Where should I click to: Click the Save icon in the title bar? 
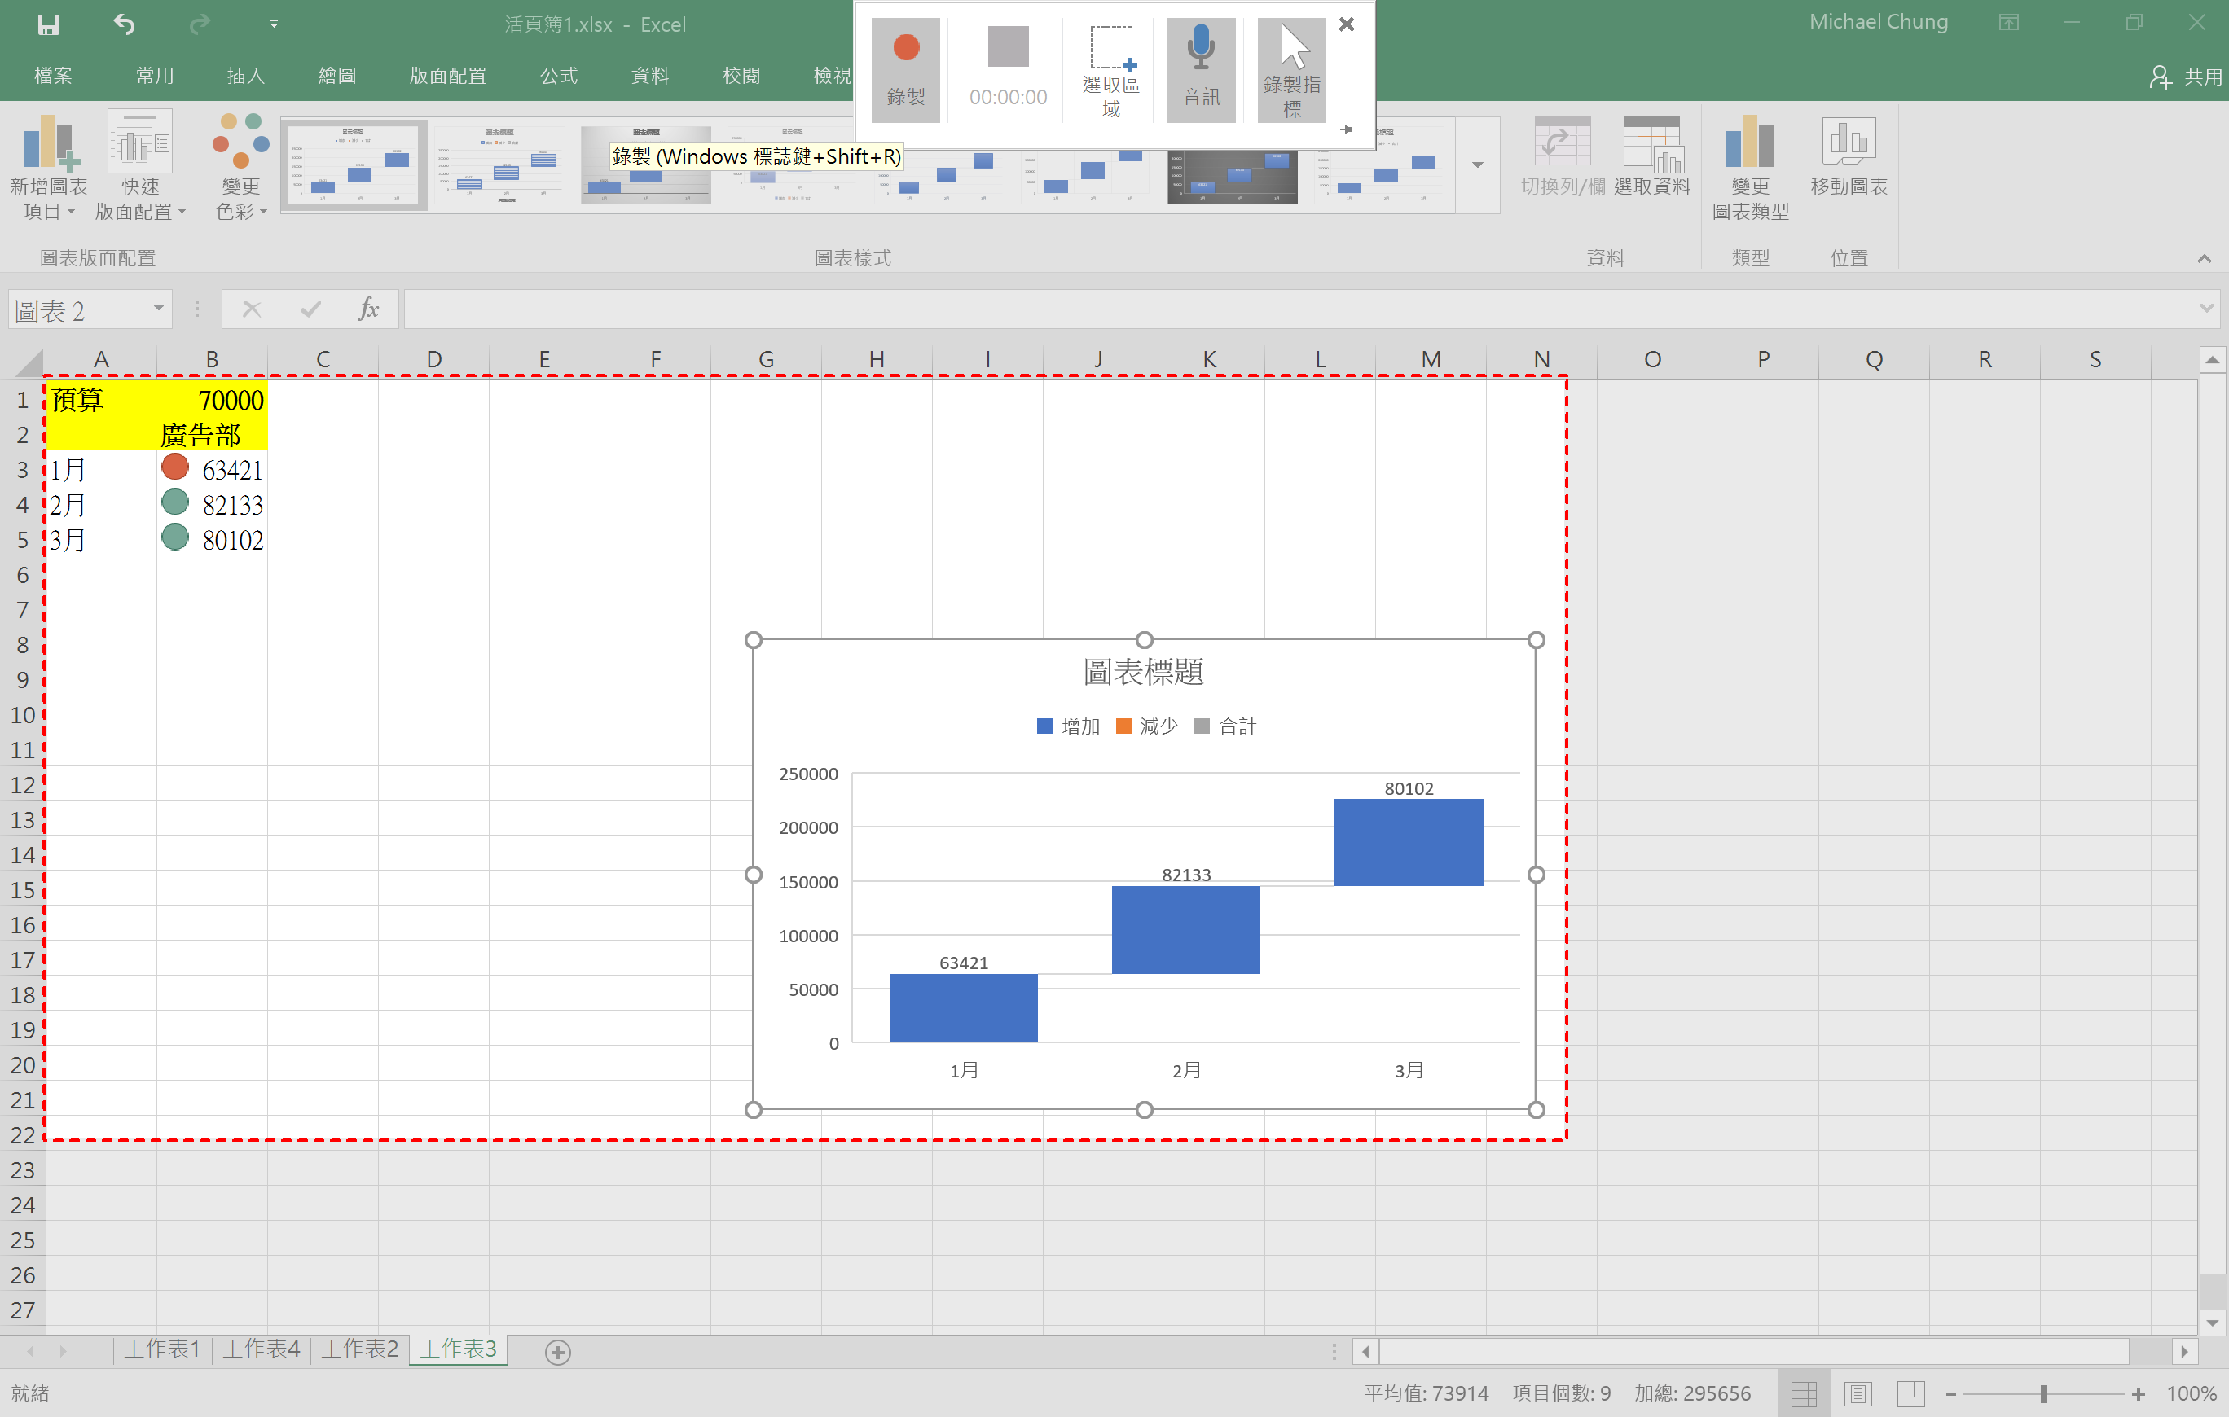tap(48, 24)
